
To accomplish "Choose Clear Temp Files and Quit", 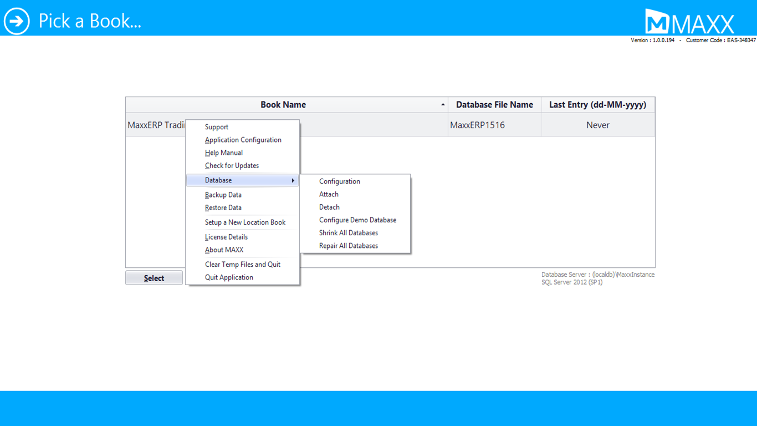I will [242, 265].
